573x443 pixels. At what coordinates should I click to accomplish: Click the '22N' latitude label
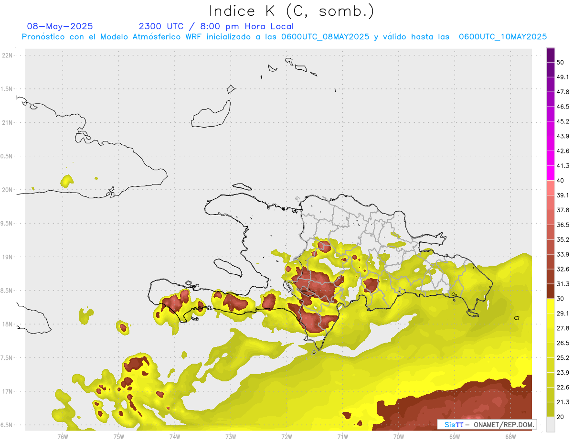pyautogui.click(x=8, y=55)
